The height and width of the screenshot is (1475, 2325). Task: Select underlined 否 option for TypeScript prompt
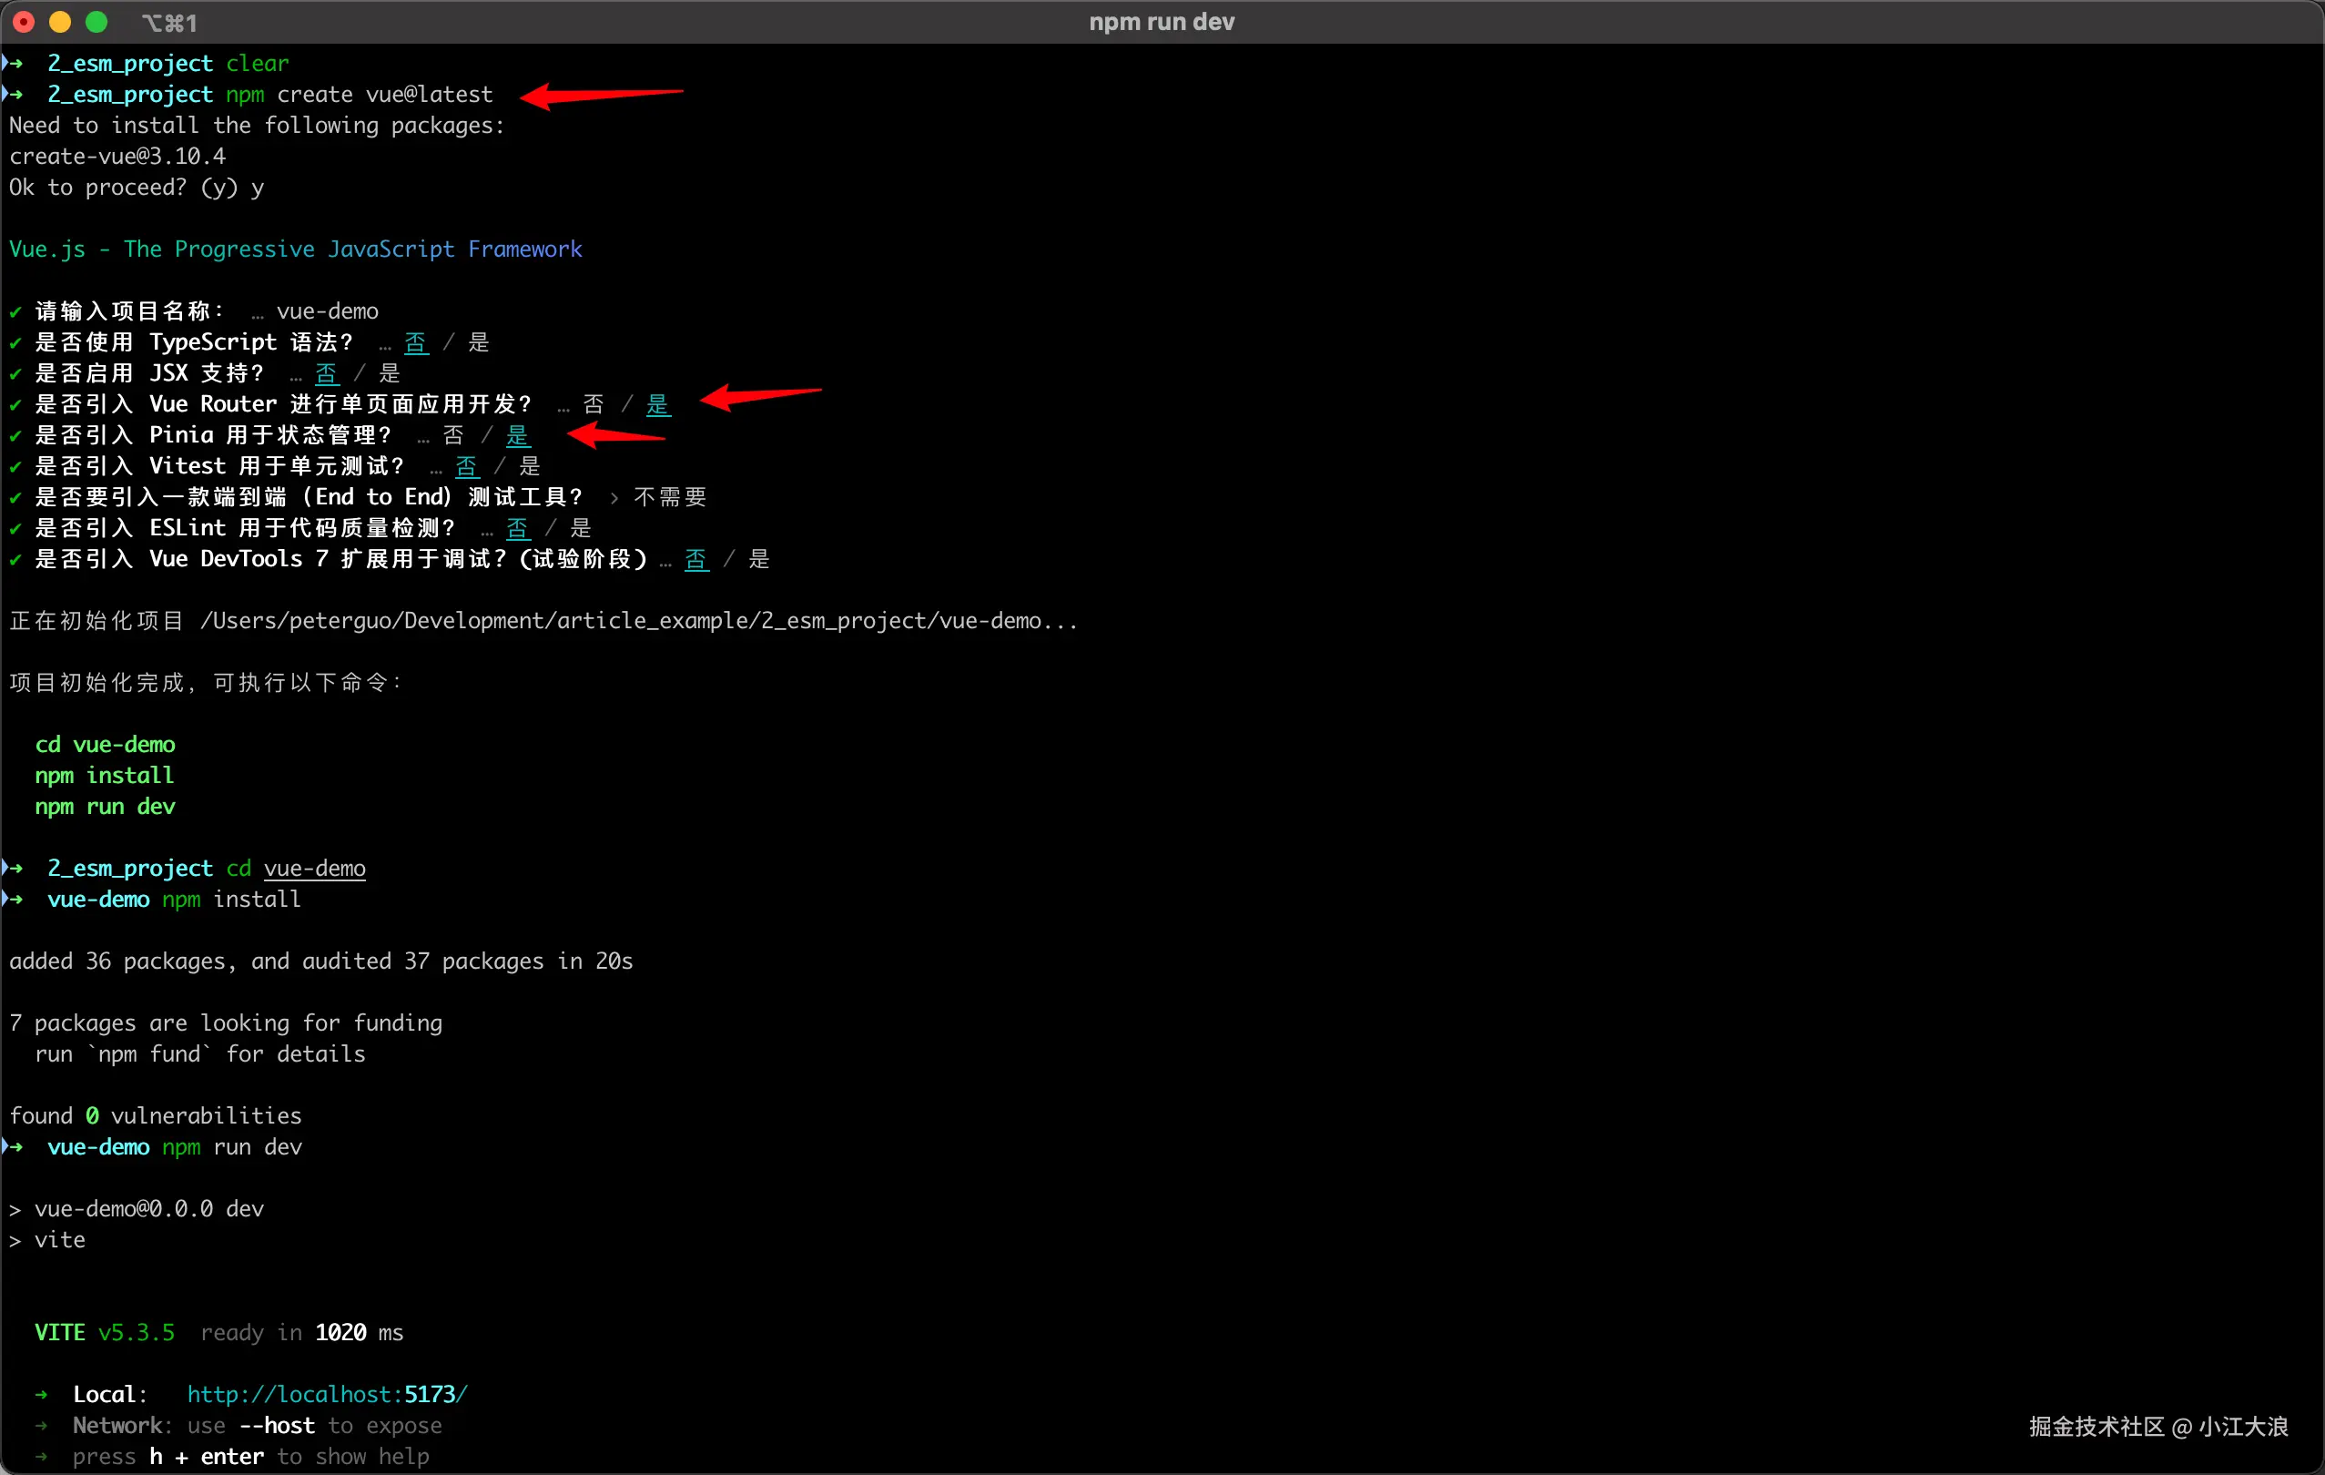click(x=416, y=342)
